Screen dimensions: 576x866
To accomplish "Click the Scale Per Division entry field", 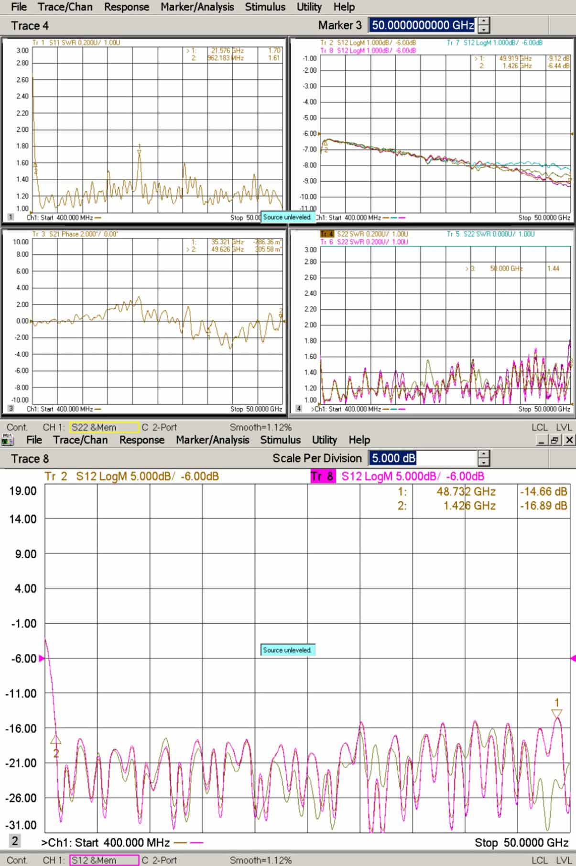I will pos(423,458).
